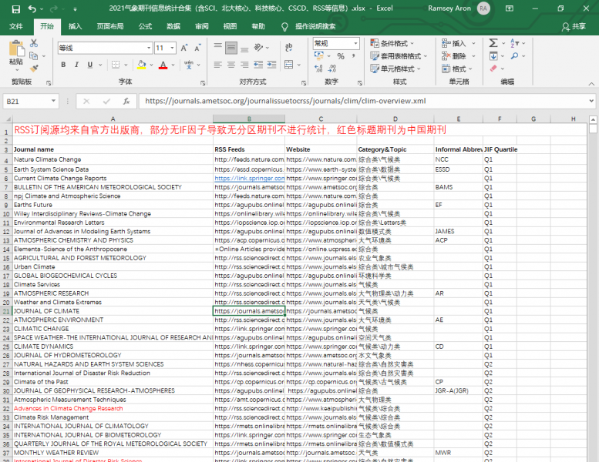Toggle the Middle Align button
Image resolution: width=599 pixels, height=462 pixels.
click(231, 48)
